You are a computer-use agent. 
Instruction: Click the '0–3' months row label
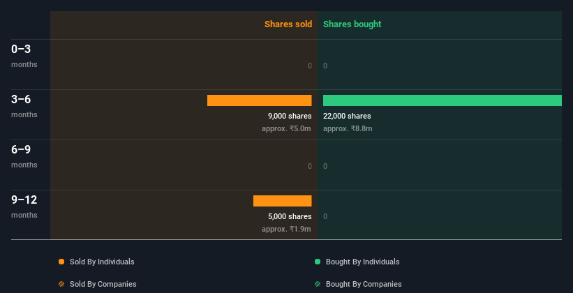pyautogui.click(x=21, y=49)
